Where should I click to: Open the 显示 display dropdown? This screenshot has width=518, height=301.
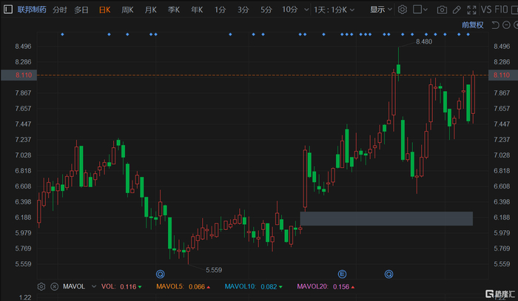pyautogui.click(x=380, y=10)
